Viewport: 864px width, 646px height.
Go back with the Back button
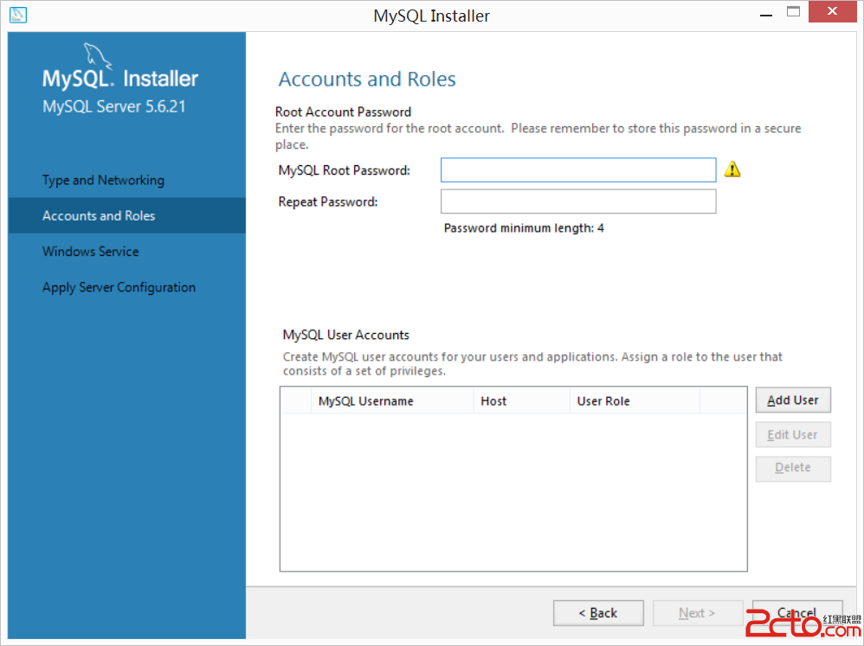click(x=598, y=613)
